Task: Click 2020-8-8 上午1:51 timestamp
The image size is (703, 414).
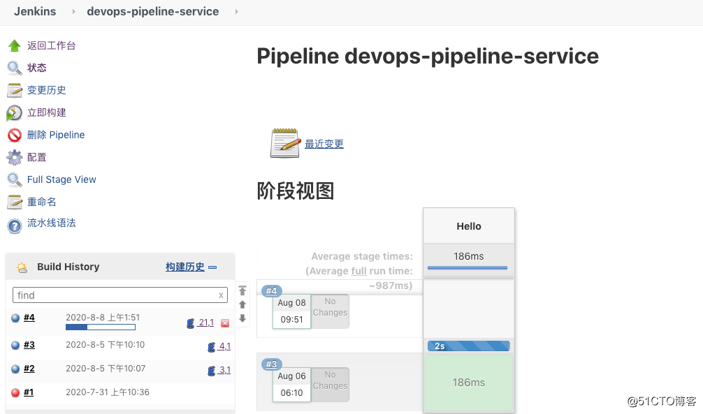Action: click(x=103, y=318)
